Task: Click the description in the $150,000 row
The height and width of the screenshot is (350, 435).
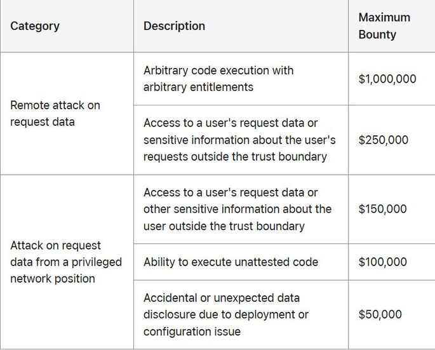Action: pyautogui.click(x=238, y=209)
